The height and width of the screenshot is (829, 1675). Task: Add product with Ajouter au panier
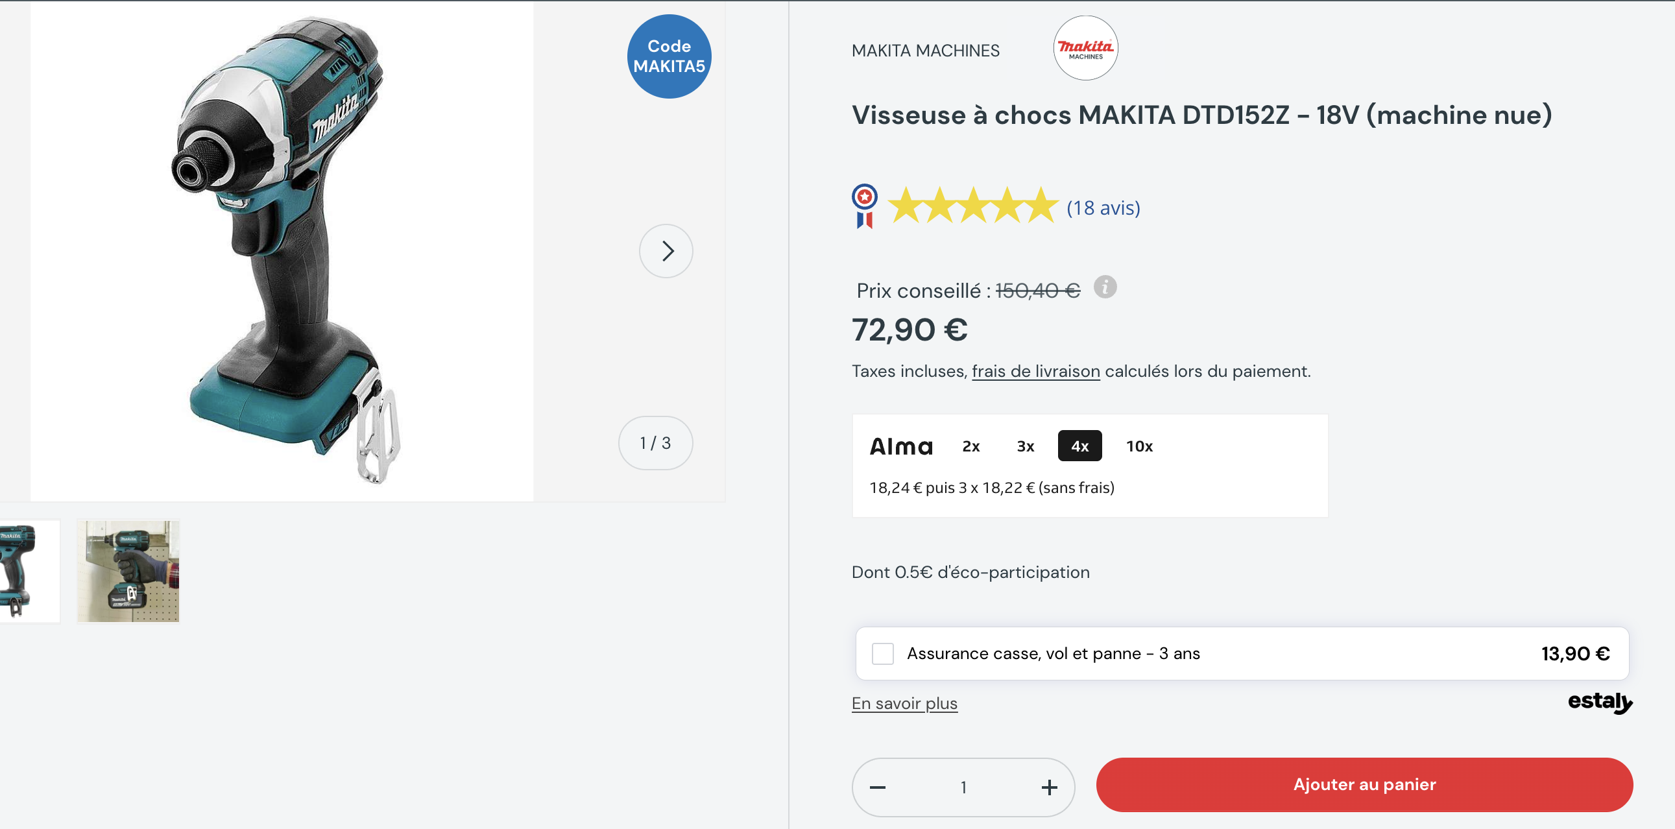[x=1364, y=785]
